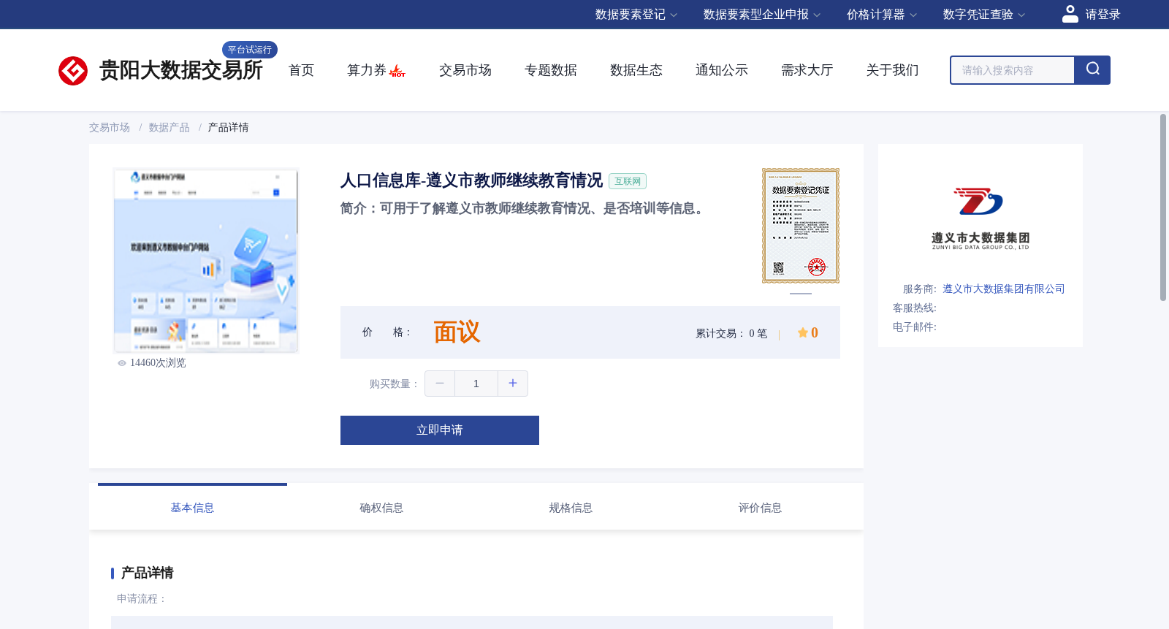Screen dimensions: 1169x629
Task: Click the red exchange logo icon
Action: 73,71
